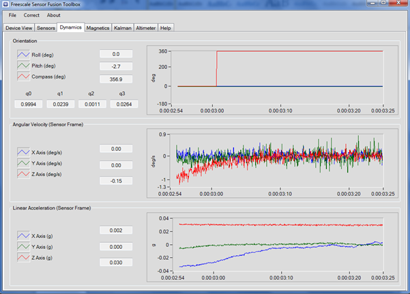
Task: Click the Linear Acceleration g chart
Action: pyautogui.click(x=272, y=247)
